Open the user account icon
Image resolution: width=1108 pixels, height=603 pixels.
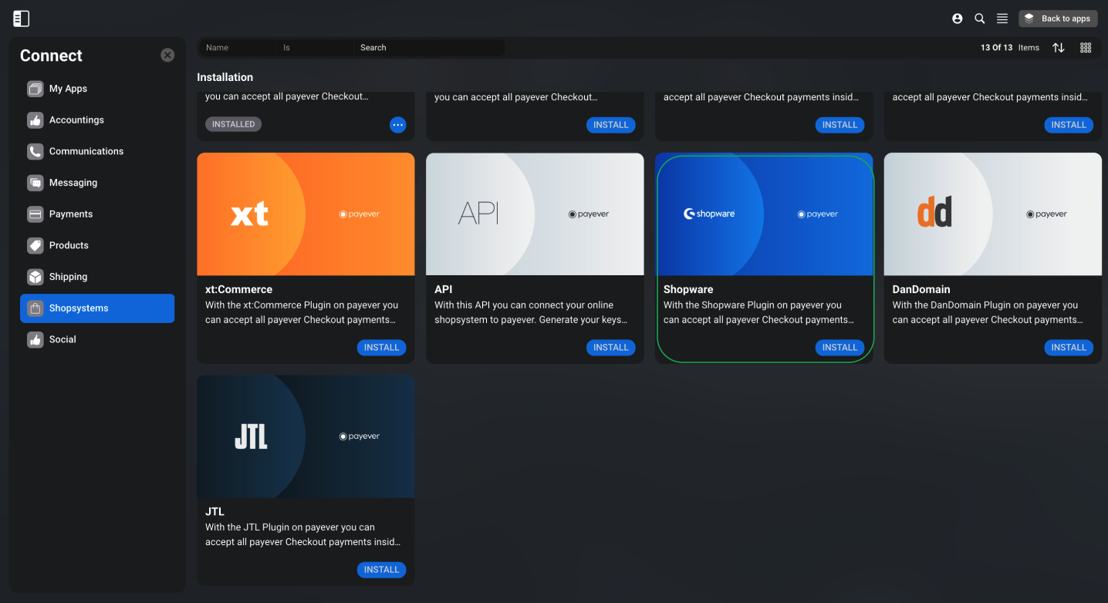pyautogui.click(x=958, y=19)
